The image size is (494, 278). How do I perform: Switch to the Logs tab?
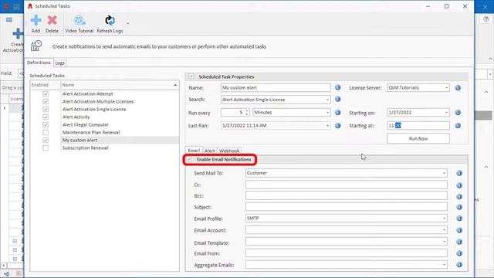[x=60, y=63]
